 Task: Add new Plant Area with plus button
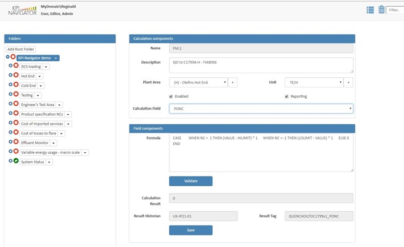[x=232, y=82]
